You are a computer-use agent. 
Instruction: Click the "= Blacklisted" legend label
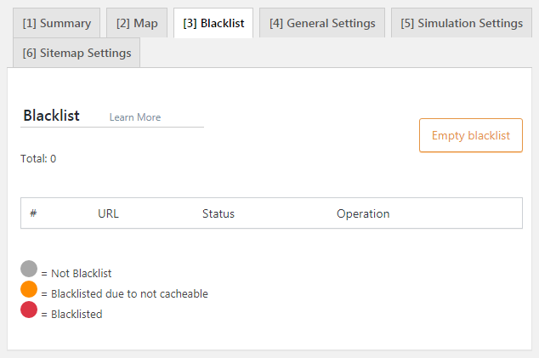(71, 315)
